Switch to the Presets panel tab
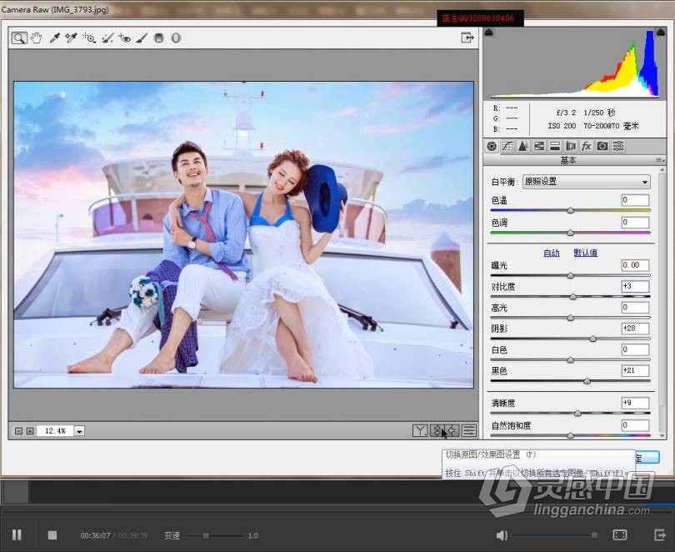Screen dimensions: 675x552 coord(618,147)
